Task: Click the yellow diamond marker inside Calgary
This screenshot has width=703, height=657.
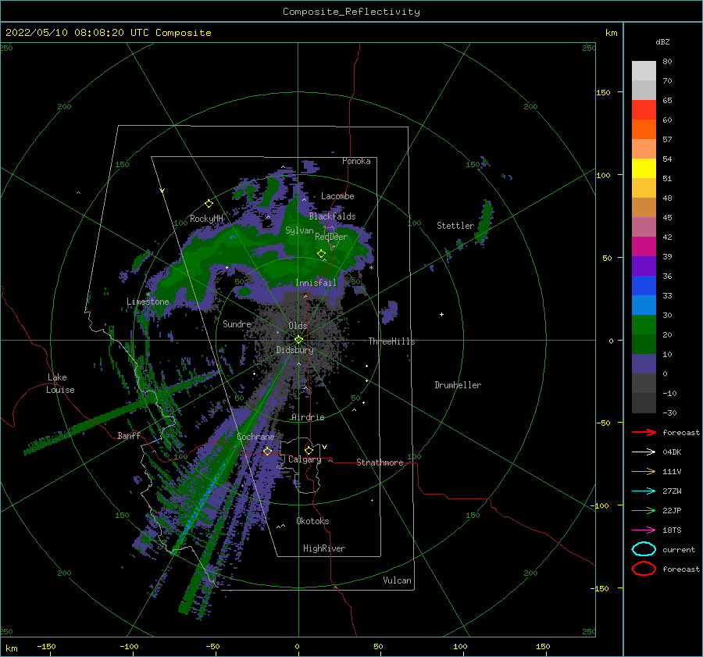Action: [x=309, y=450]
